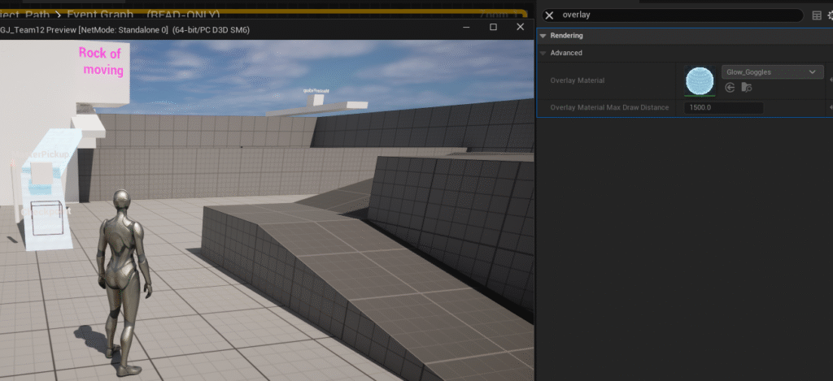Clear the overlay search with the X icon
Viewport: 833px width, 381px height.
click(549, 15)
